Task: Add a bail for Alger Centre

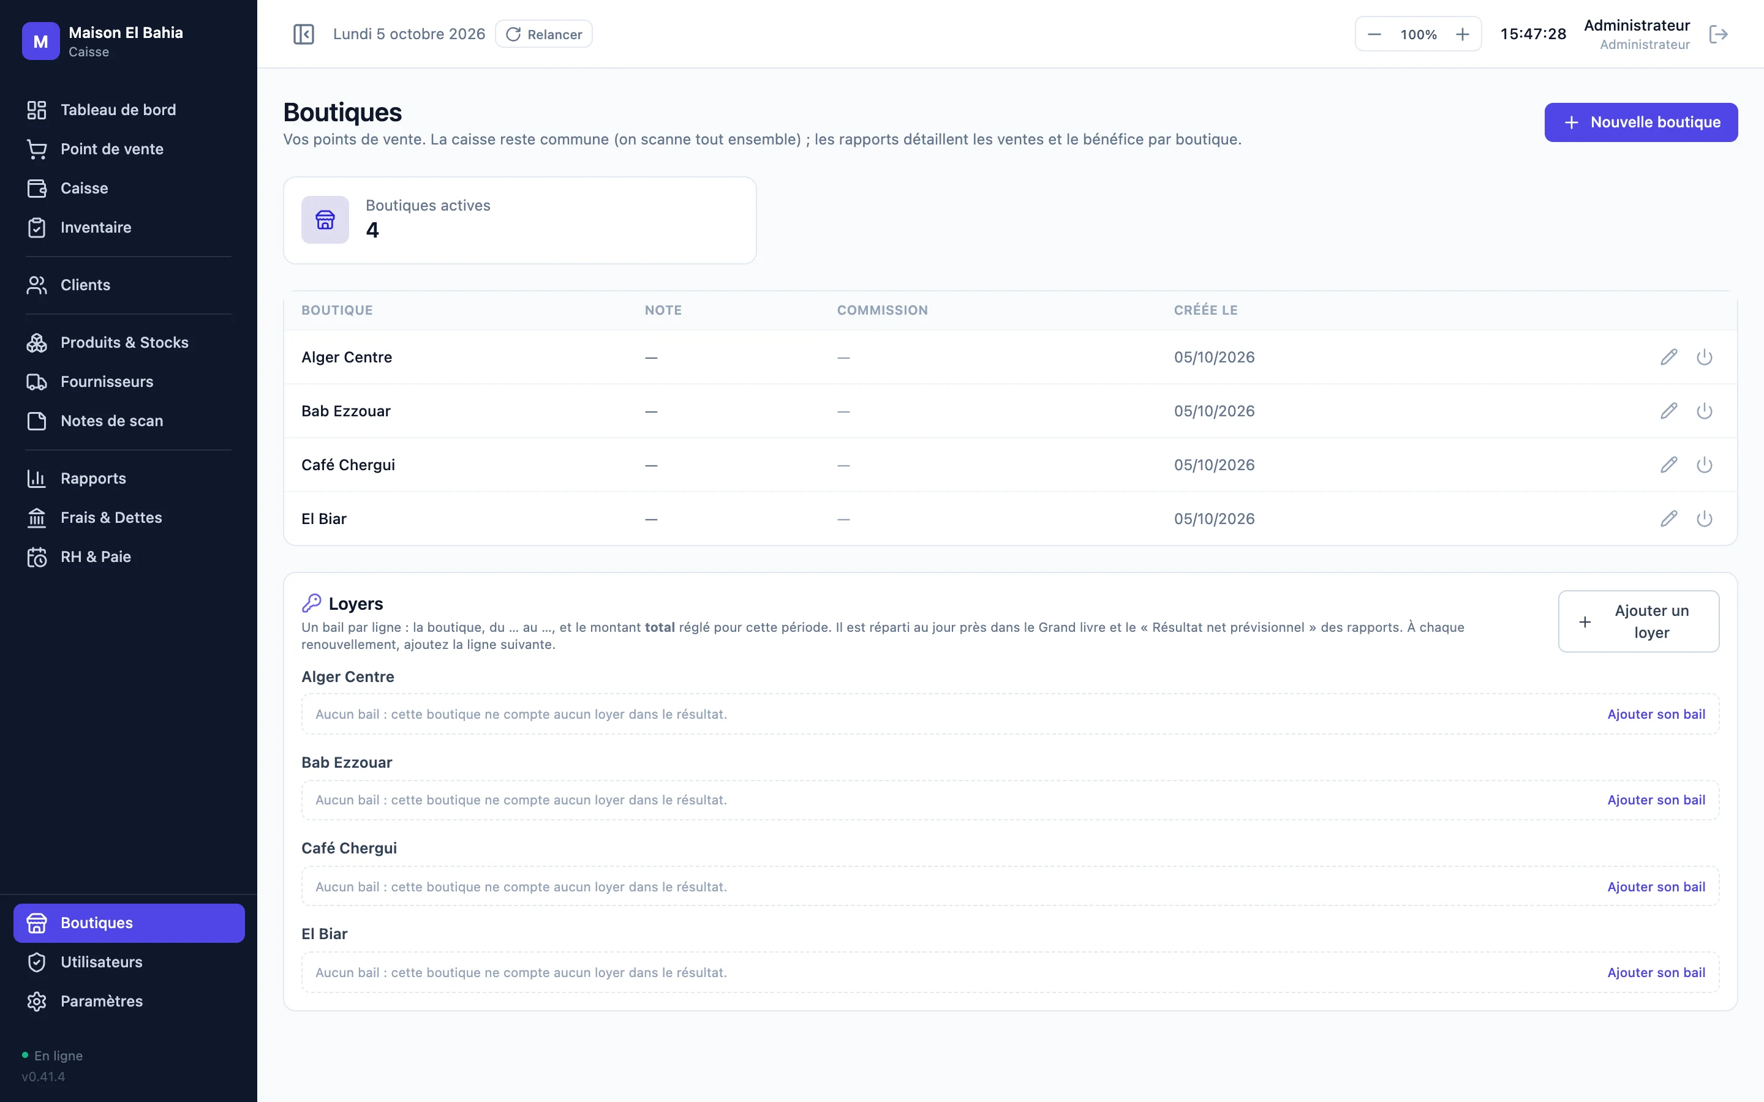Action: [1656, 714]
